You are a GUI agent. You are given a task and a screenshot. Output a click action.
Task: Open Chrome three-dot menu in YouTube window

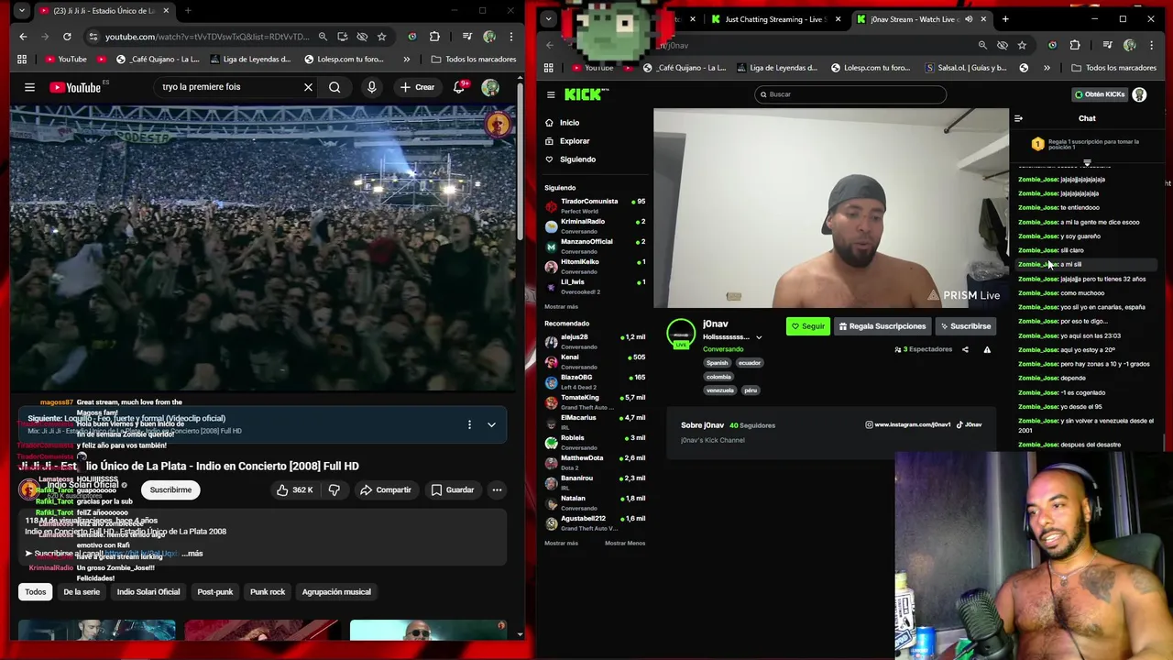pyautogui.click(x=511, y=37)
